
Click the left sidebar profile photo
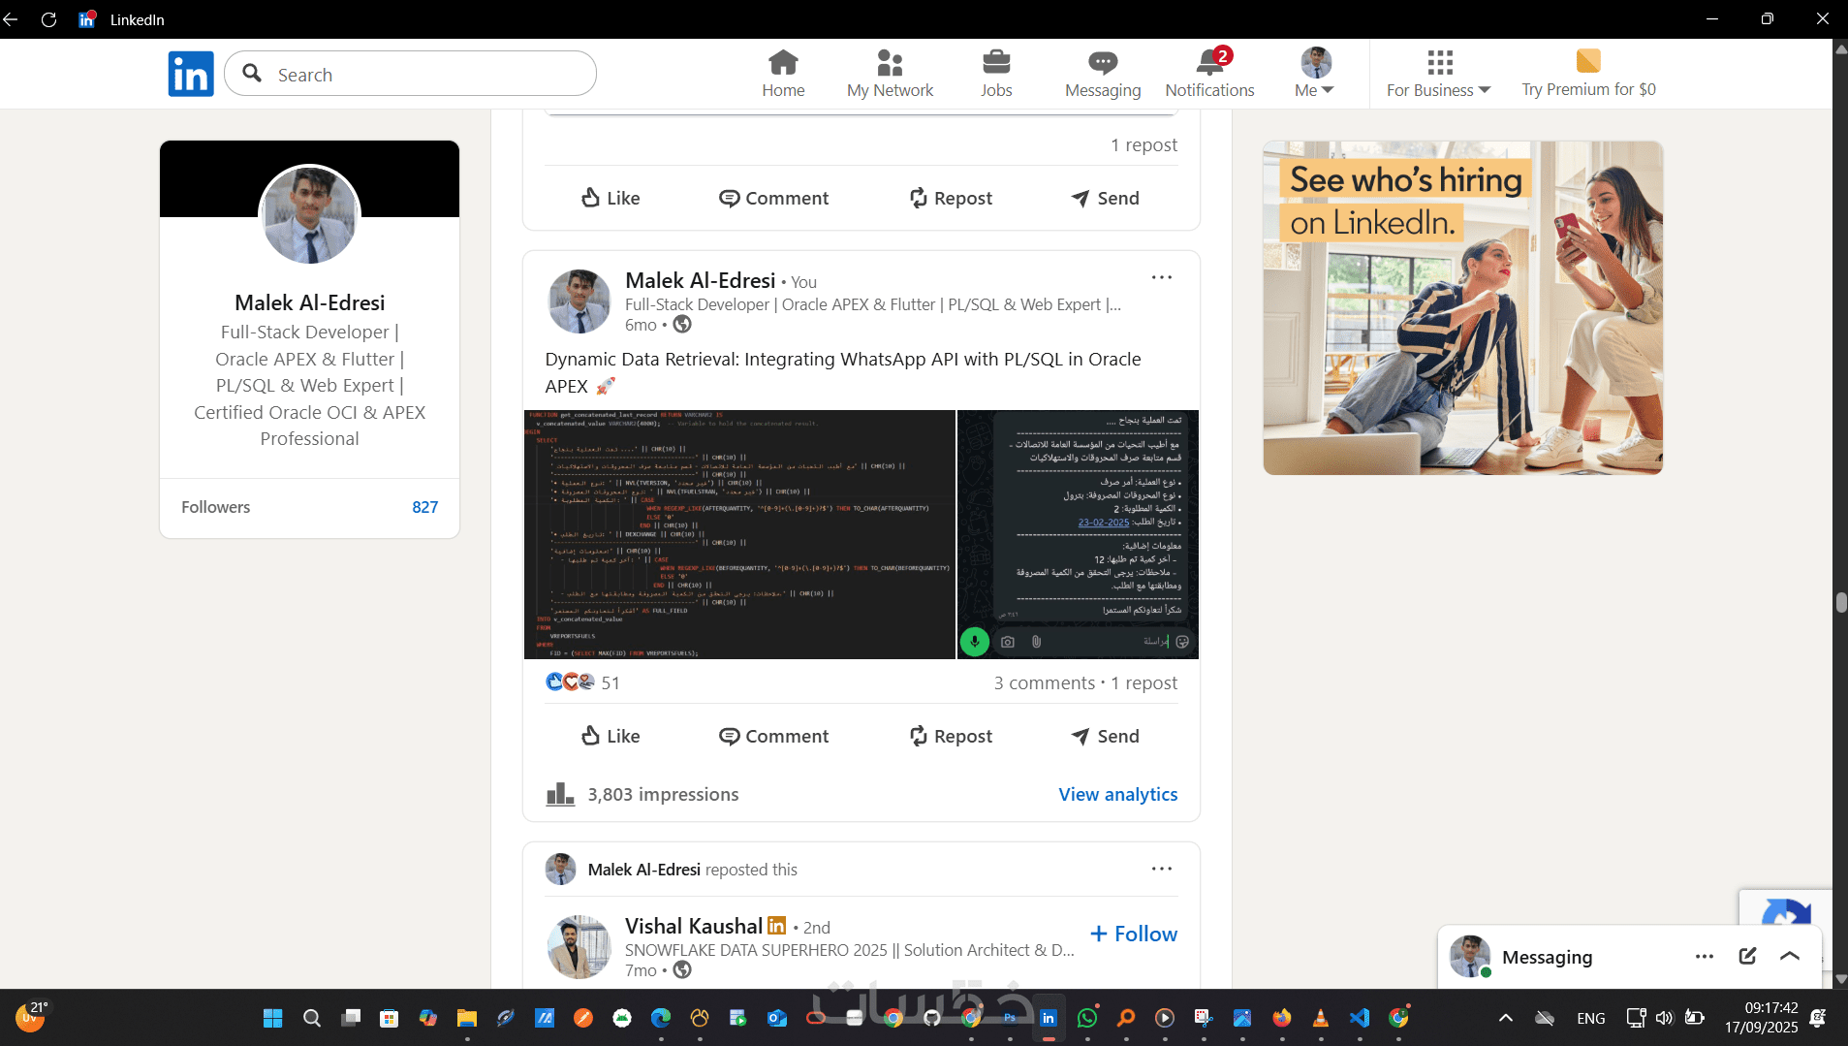pos(310,214)
